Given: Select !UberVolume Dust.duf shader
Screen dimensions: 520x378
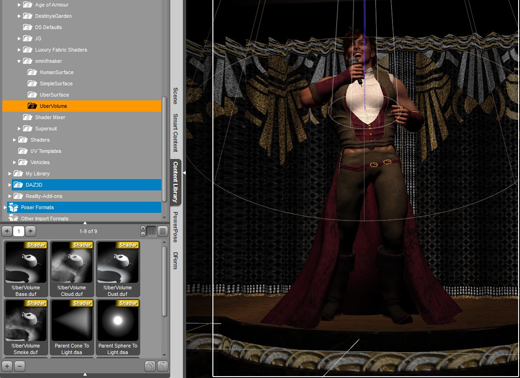Looking at the screenshot, I should [118, 269].
